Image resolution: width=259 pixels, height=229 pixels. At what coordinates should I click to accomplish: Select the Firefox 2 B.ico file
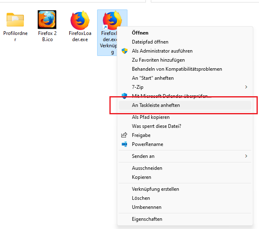(47, 19)
